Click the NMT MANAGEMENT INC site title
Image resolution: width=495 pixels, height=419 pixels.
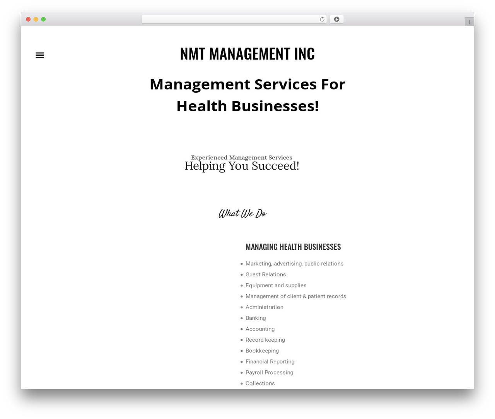pyautogui.click(x=247, y=54)
